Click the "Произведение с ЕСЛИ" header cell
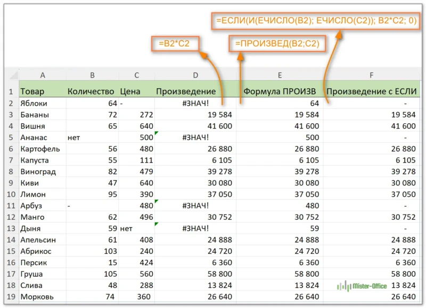Screen dimensions: 426x308 (371, 91)
